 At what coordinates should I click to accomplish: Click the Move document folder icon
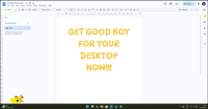(x=30, y=3)
